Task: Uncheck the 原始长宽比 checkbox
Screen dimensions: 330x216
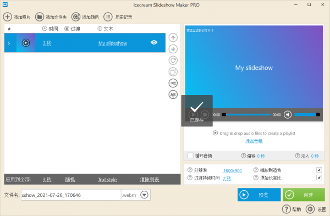Action: point(319,178)
